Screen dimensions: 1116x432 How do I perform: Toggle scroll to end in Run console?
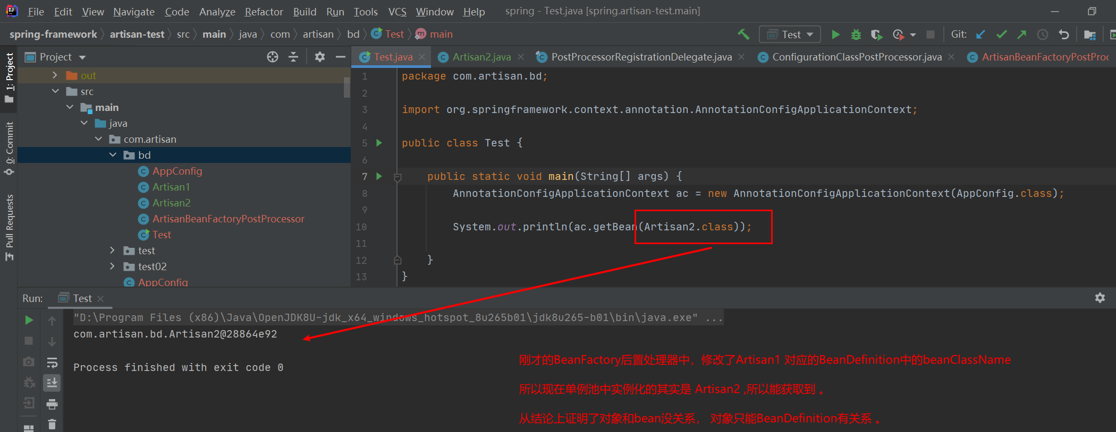[x=52, y=383]
